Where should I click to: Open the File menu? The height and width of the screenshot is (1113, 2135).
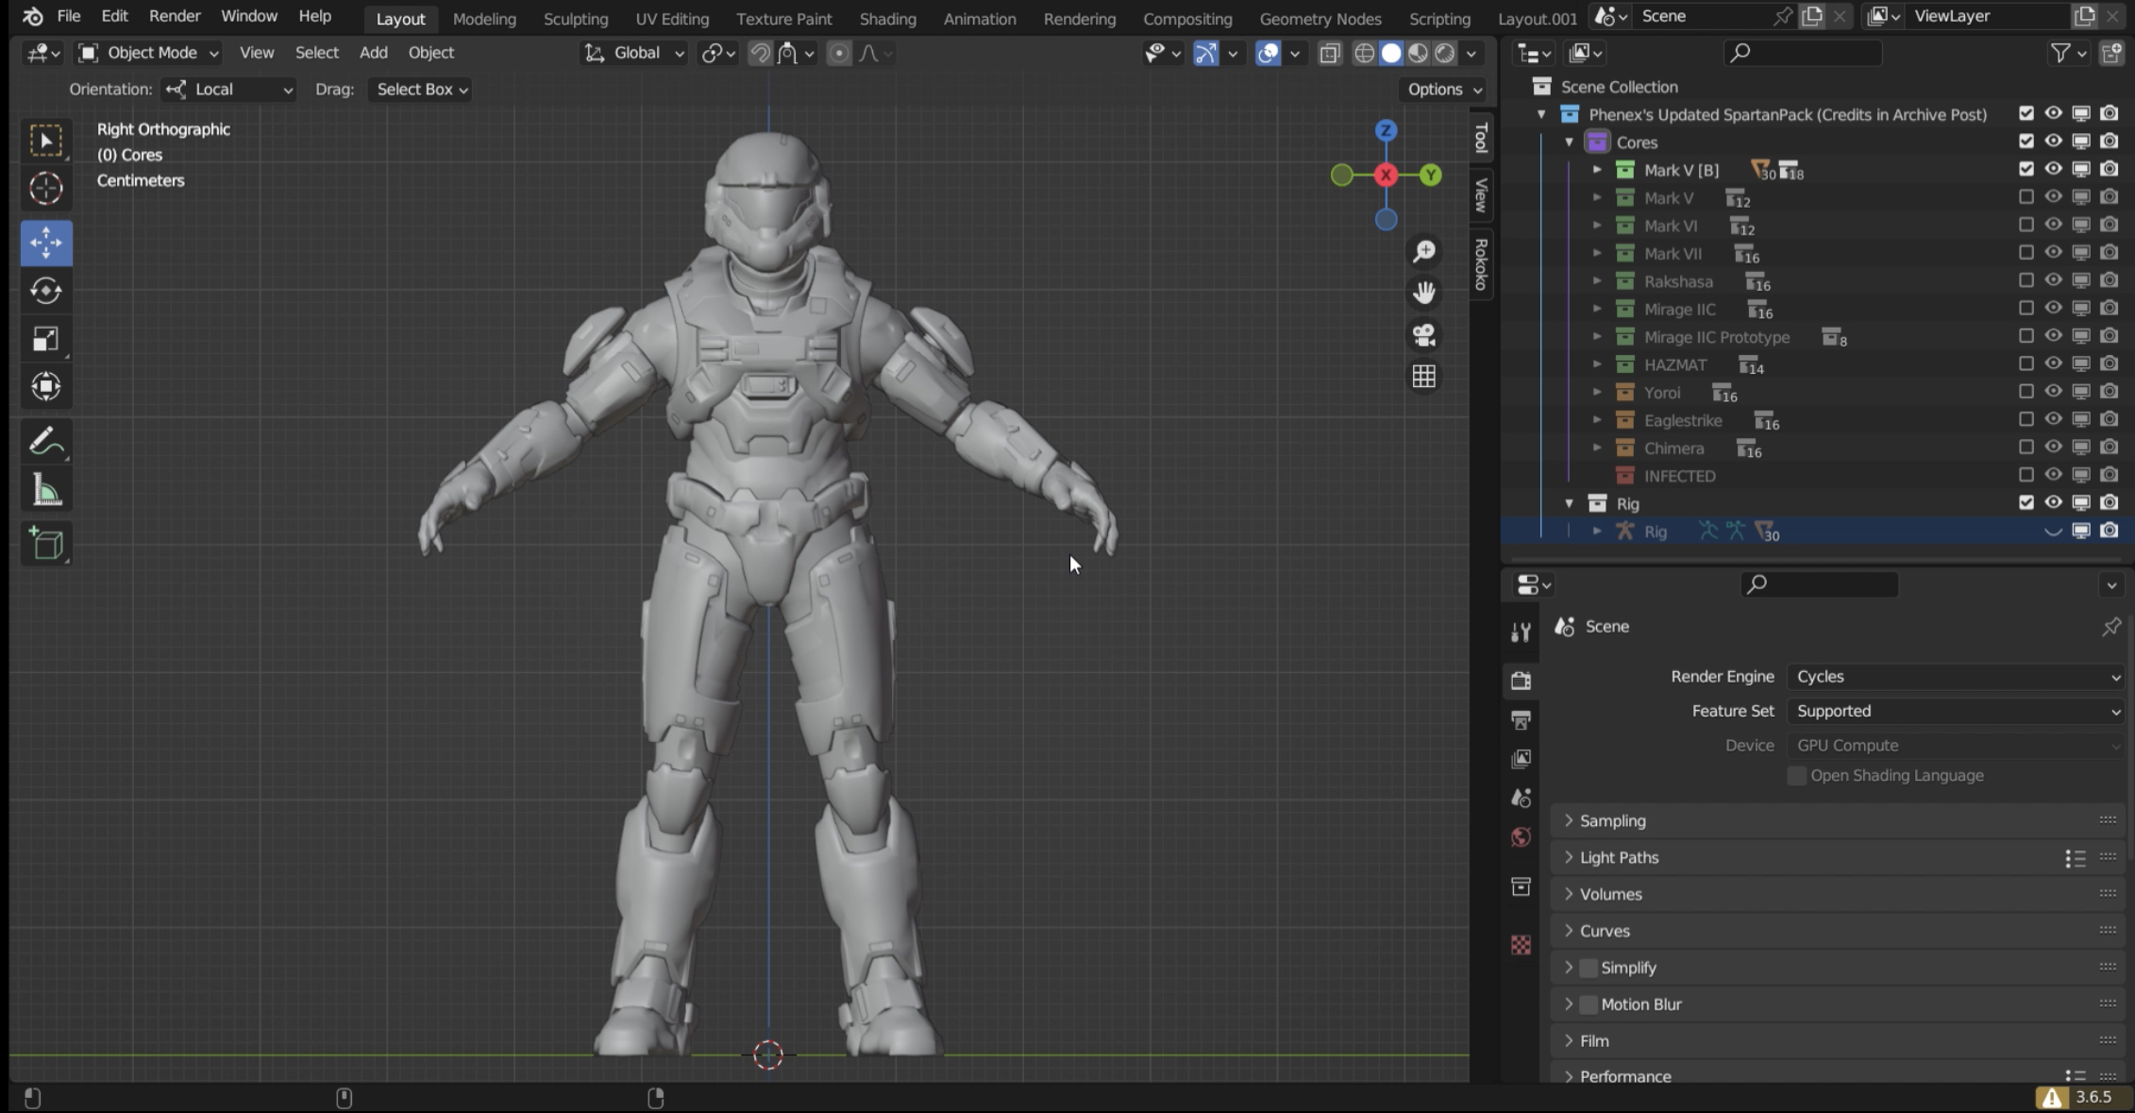point(68,16)
